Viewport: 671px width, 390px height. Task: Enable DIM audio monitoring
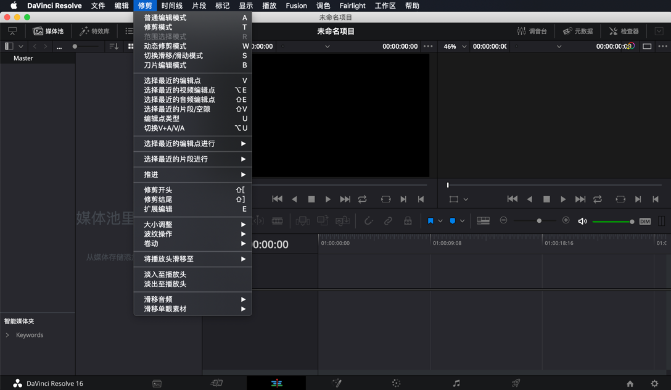click(x=645, y=220)
